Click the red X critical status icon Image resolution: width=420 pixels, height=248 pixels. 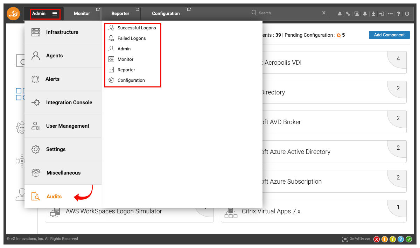pyautogui.click(x=377, y=239)
